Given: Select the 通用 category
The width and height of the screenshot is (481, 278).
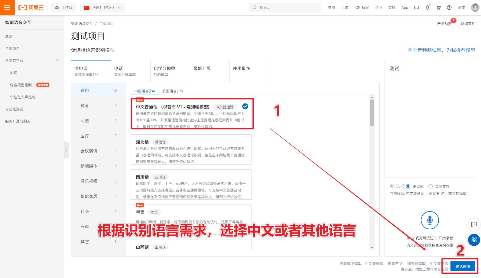Looking at the screenshot, I should click(x=99, y=90).
